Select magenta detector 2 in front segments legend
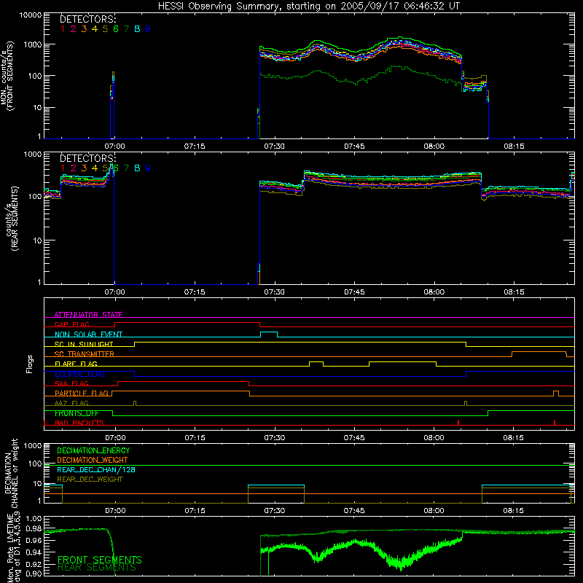583x583 pixels. pyautogui.click(x=74, y=29)
